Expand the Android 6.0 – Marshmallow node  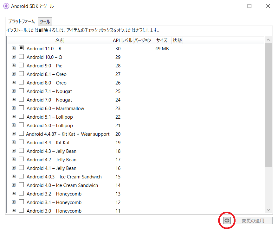point(14,108)
